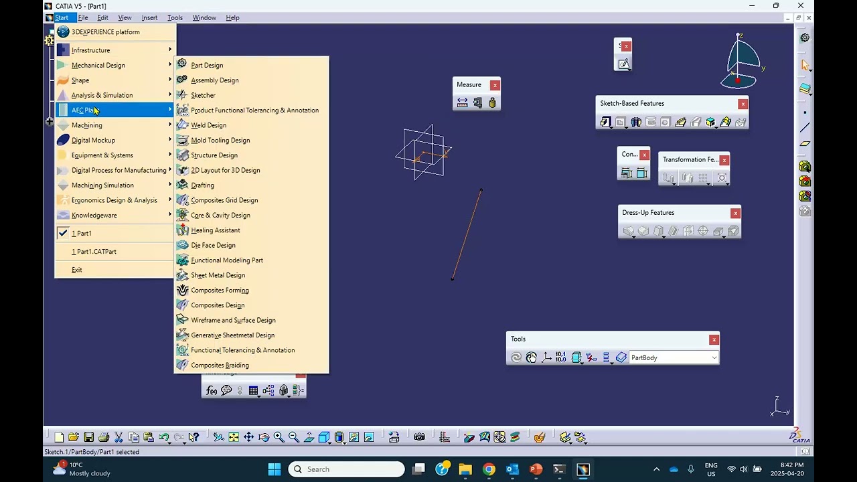
Task: Open PowerPoint from the taskbar
Action: (536, 469)
